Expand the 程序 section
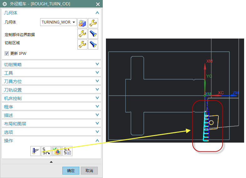246x178 pixels. 97,107
